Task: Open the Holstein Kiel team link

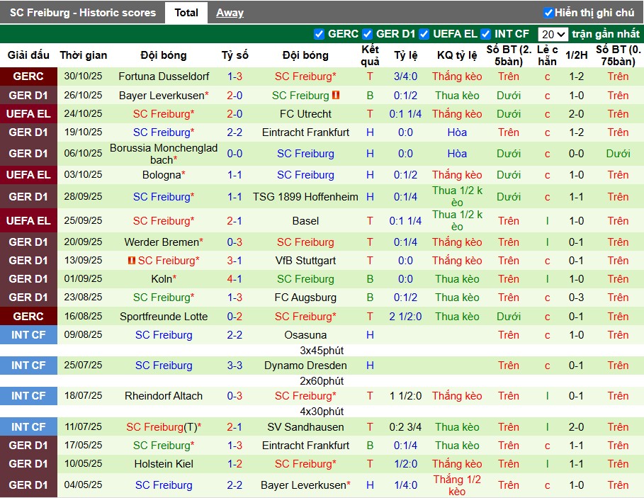Action: 164,464
